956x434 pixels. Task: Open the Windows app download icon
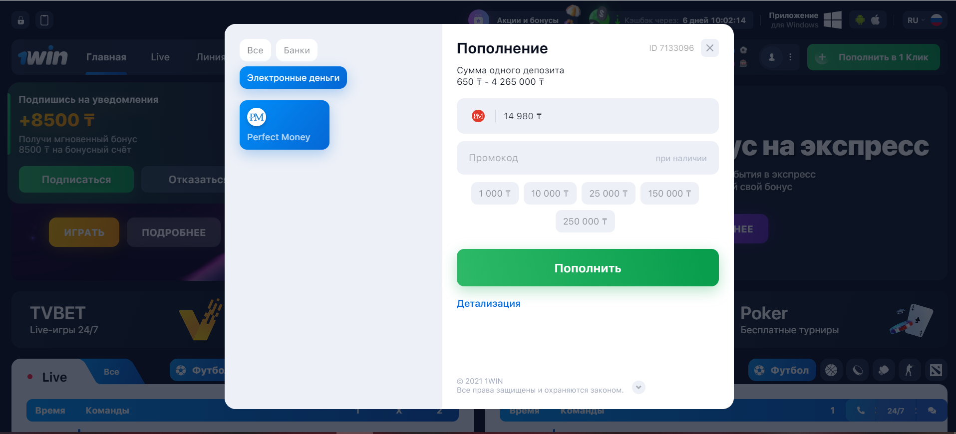[x=832, y=20]
